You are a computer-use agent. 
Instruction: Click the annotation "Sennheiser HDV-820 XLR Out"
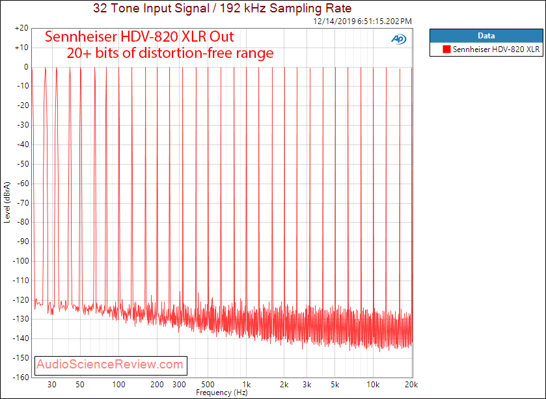coord(139,36)
